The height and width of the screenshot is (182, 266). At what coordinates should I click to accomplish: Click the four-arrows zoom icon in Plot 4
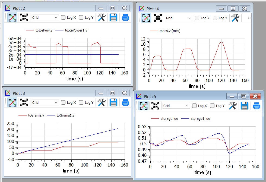click(158, 18)
